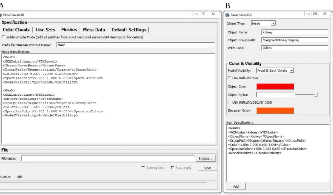The image size is (333, 195).
Task: Check Use Default Specular Color option
Action: (230, 102)
